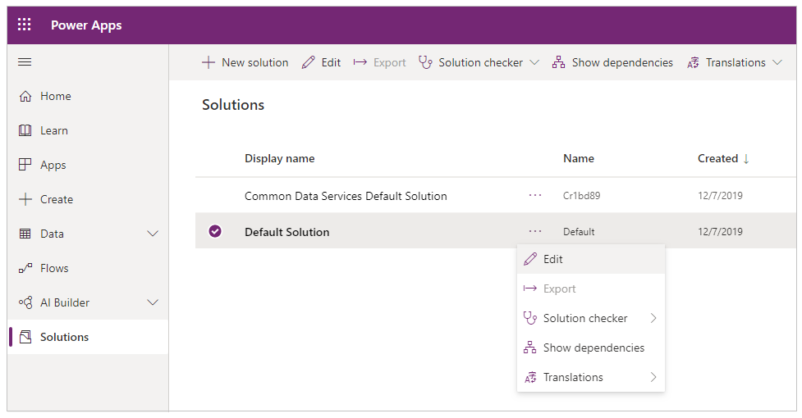Click the Cr1bd89 name cell
The width and height of the screenshot is (802, 418).
coord(581,195)
